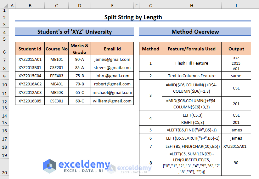Click the Method header cell

pyautogui.click(x=150, y=49)
